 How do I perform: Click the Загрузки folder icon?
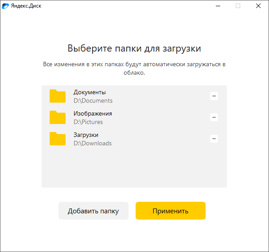[x=57, y=139]
